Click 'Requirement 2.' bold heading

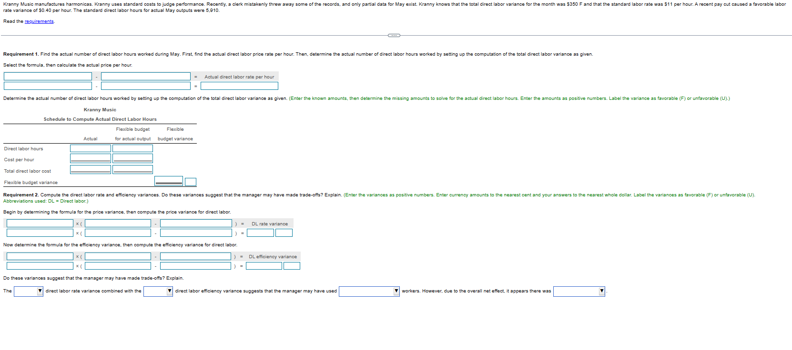(21, 195)
